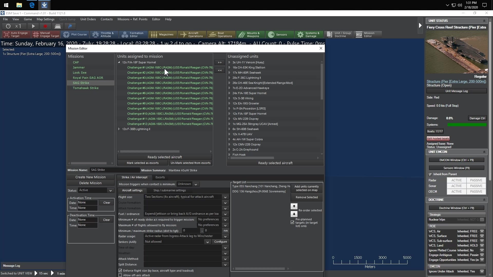This screenshot has height=277, width=493.
Task: Open Doctrine Window button
Action: point(457,208)
